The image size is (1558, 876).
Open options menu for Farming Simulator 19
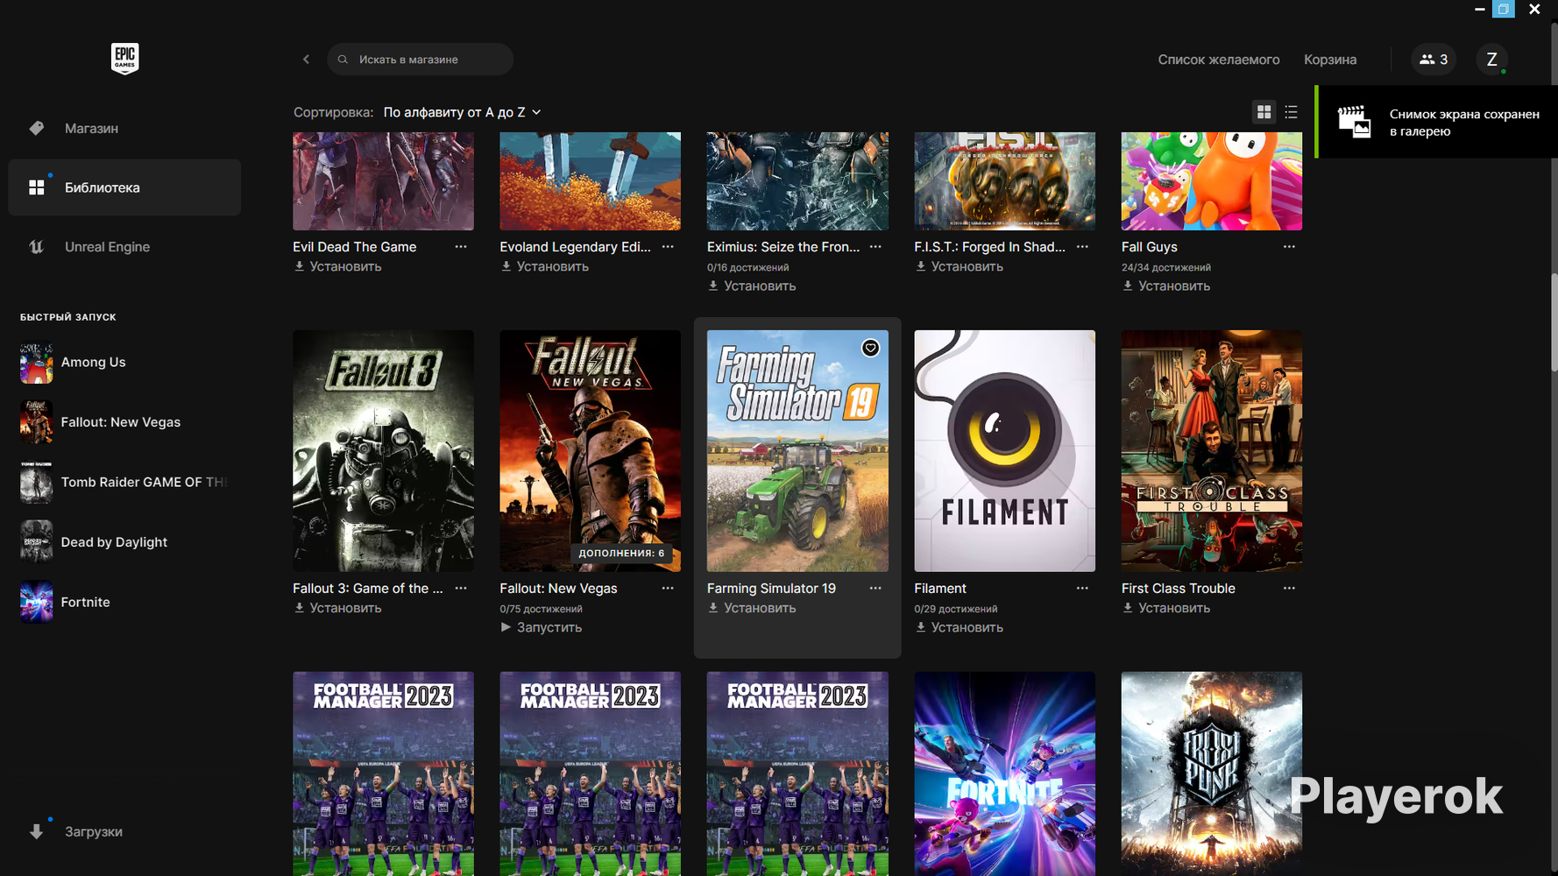point(875,589)
